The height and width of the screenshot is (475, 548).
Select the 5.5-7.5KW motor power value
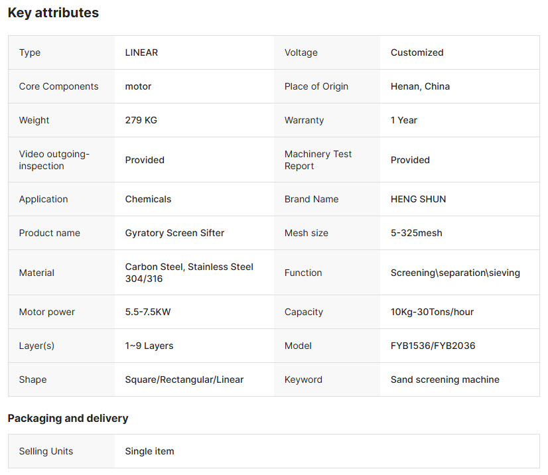148,312
